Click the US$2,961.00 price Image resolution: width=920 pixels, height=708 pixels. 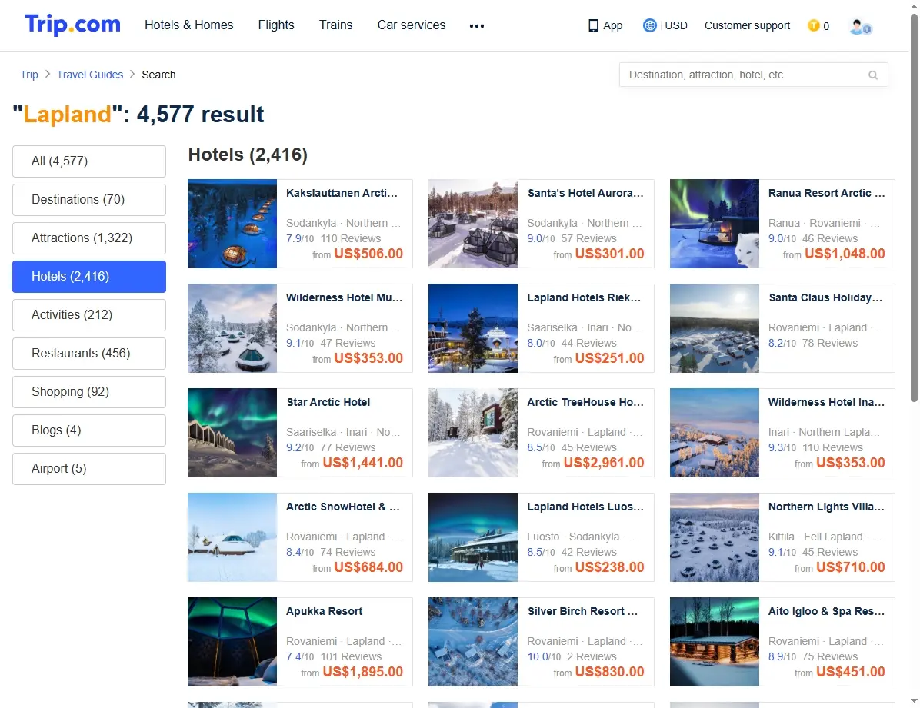click(603, 463)
